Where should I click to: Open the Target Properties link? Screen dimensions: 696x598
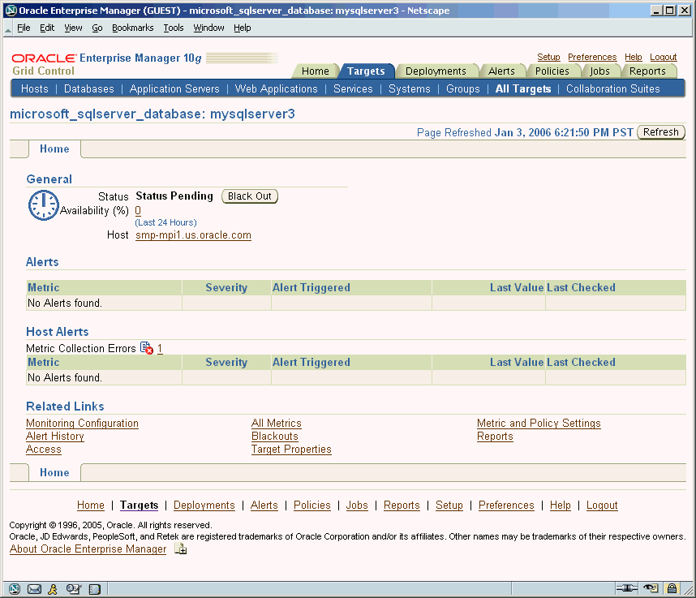tap(291, 450)
